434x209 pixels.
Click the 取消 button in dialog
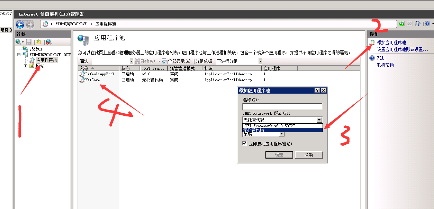tap(309, 155)
